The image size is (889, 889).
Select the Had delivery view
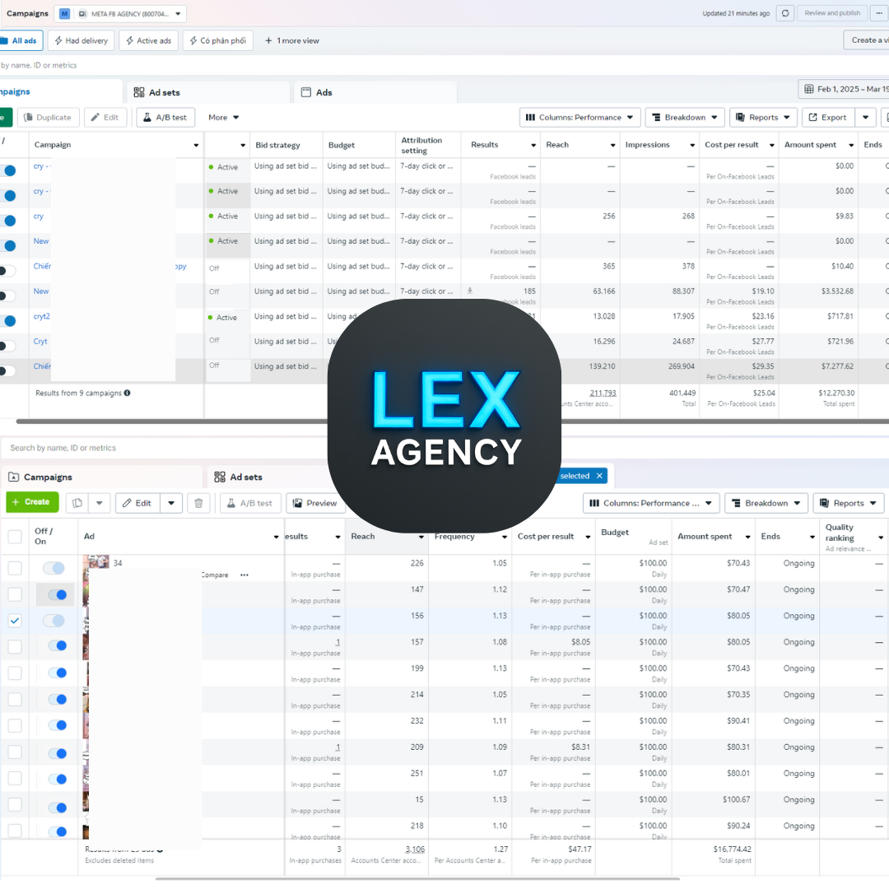click(81, 41)
